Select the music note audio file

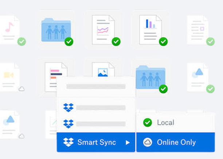click(x=9, y=30)
